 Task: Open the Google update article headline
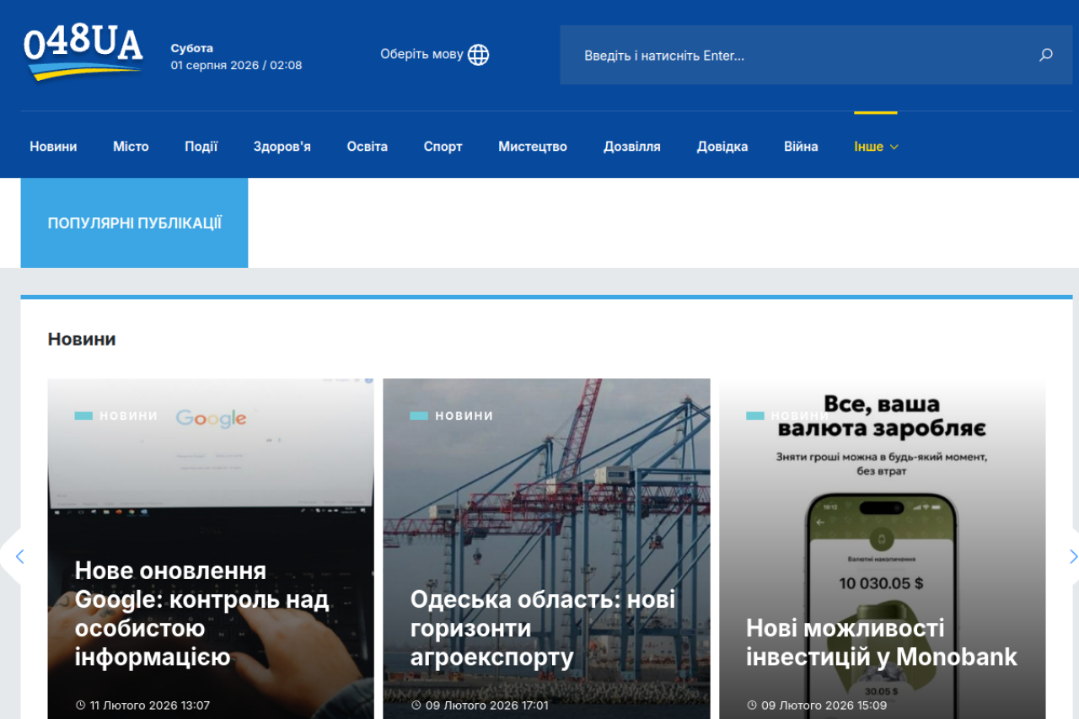(201, 614)
